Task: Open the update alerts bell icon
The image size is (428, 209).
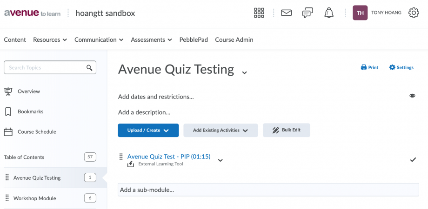Action: [x=329, y=13]
